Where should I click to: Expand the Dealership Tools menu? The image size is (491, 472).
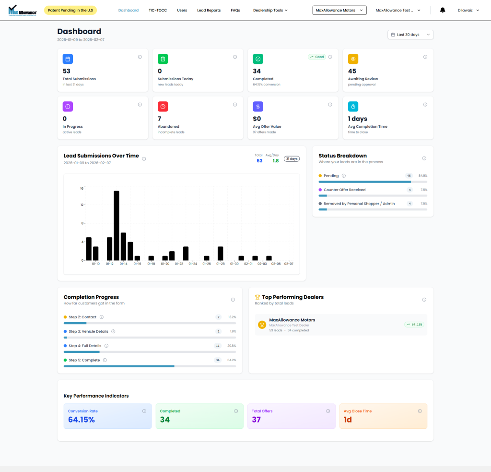click(270, 10)
